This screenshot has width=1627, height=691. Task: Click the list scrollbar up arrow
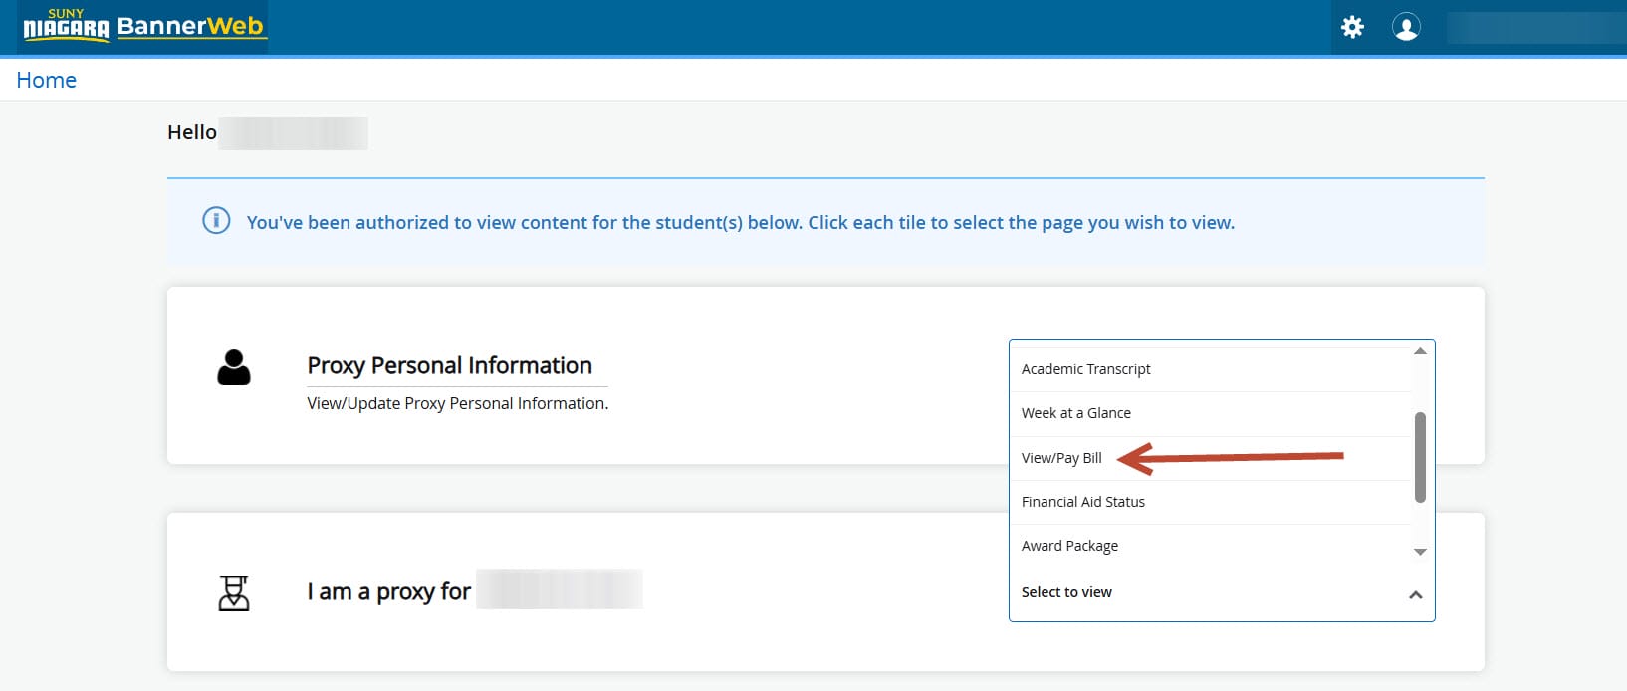pos(1420,351)
